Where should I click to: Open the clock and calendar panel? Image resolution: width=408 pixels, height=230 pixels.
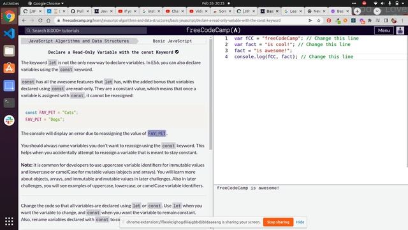214,3
